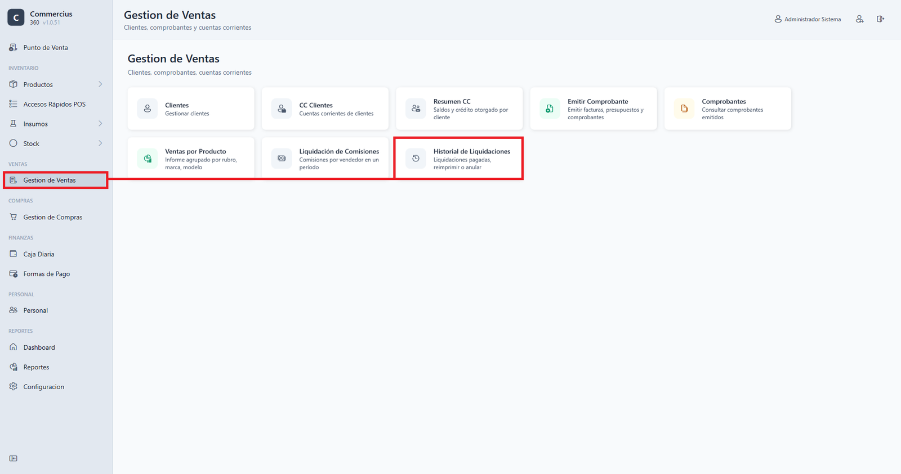Click the Gestion de Ventas sidebar icon
Image resolution: width=901 pixels, height=474 pixels.
click(13, 180)
